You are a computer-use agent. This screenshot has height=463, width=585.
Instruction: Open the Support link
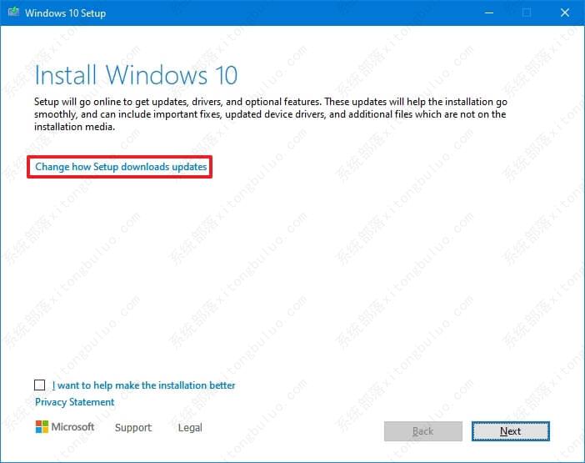tap(133, 428)
